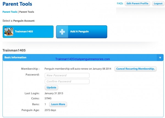This screenshot has height=118, width=165.
Task: Click the plus icon on Add A Penguin
Action: click(x=62, y=32)
